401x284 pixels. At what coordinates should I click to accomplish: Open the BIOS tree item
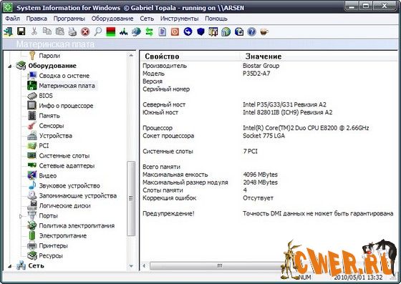tap(46, 96)
